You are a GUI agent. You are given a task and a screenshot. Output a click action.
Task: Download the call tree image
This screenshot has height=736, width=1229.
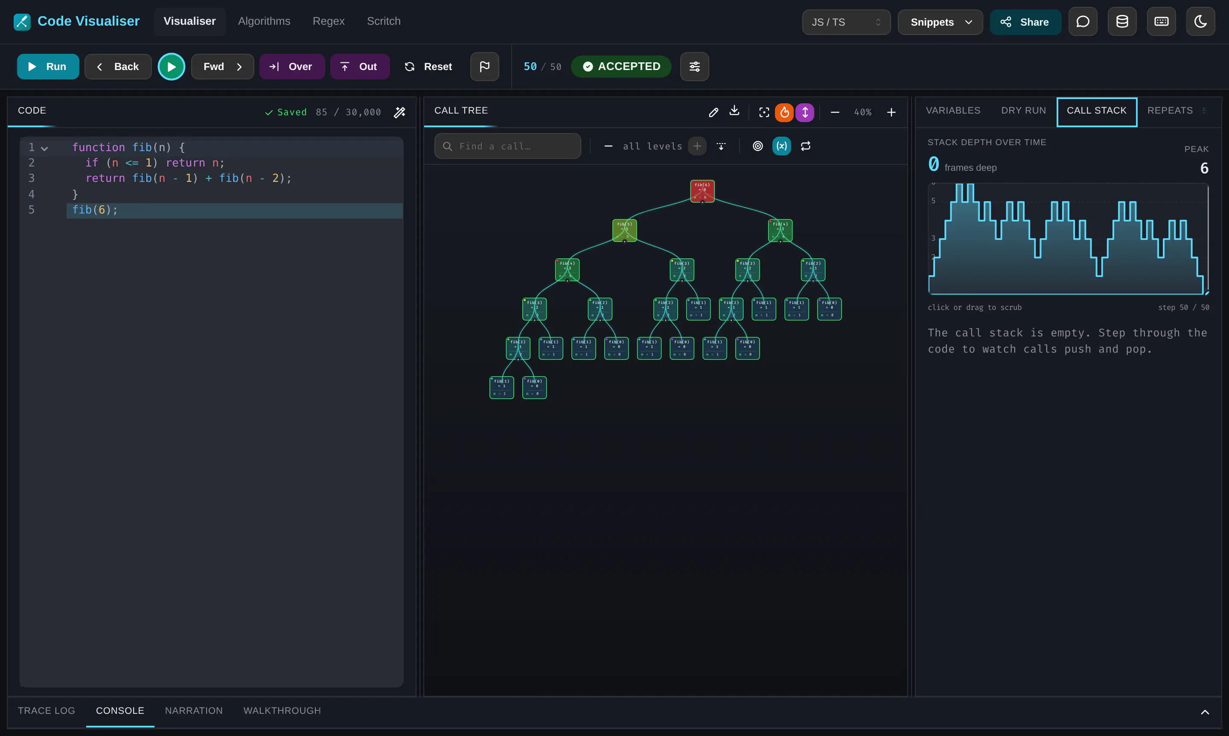pos(734,111)
